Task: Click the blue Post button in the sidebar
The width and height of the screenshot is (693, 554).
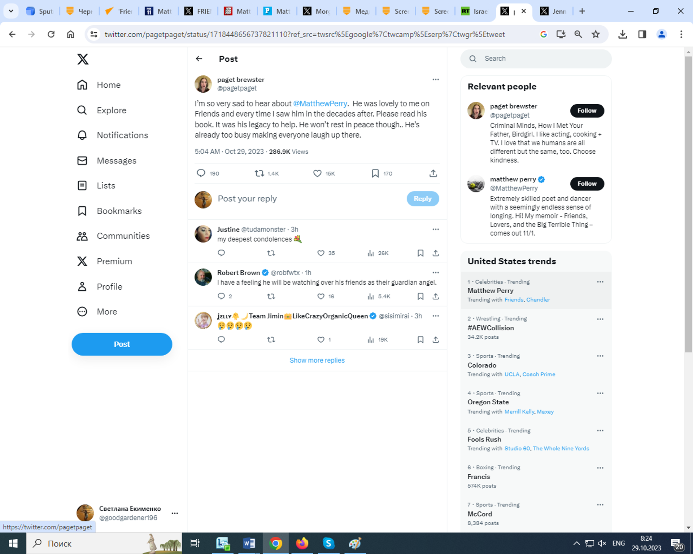Action: [x=122, y=344]
